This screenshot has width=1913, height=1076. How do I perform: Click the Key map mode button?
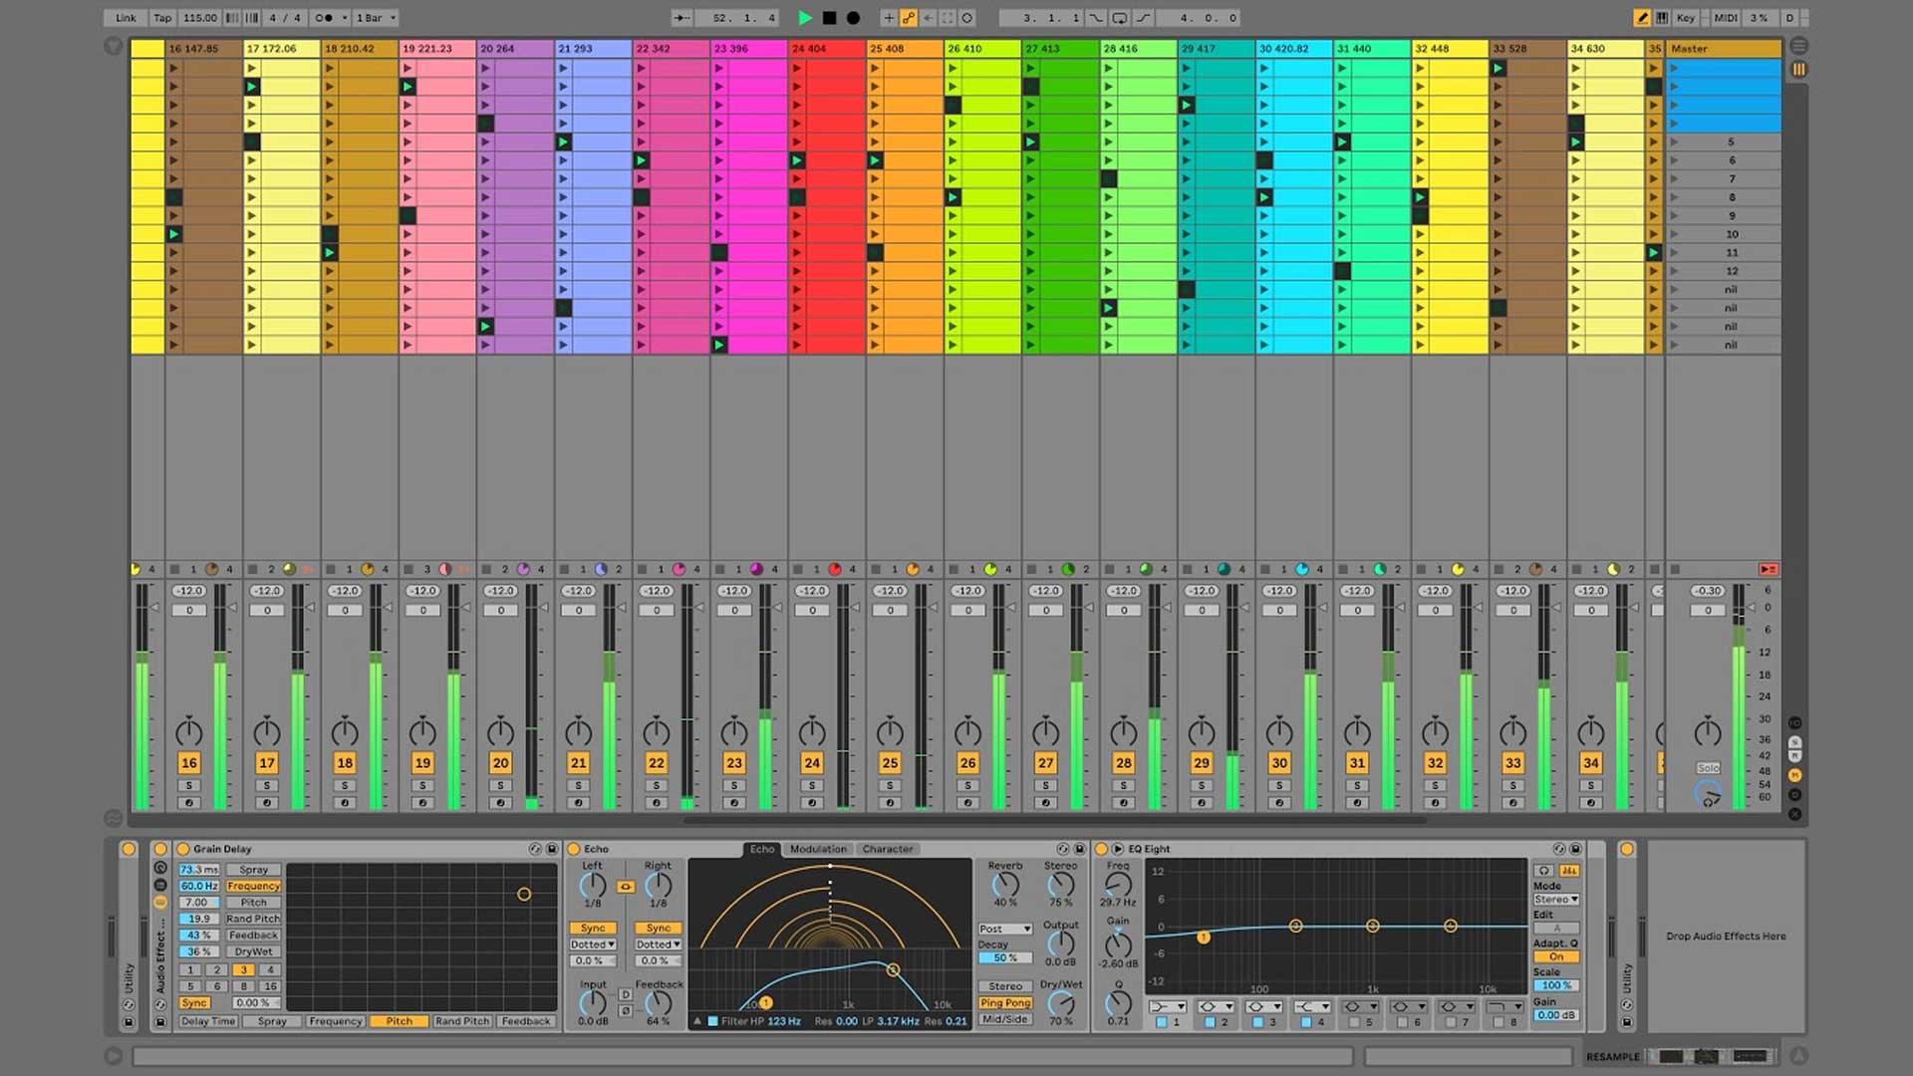click(1686, 18)
